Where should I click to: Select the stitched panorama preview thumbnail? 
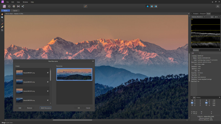coord(74,74)
